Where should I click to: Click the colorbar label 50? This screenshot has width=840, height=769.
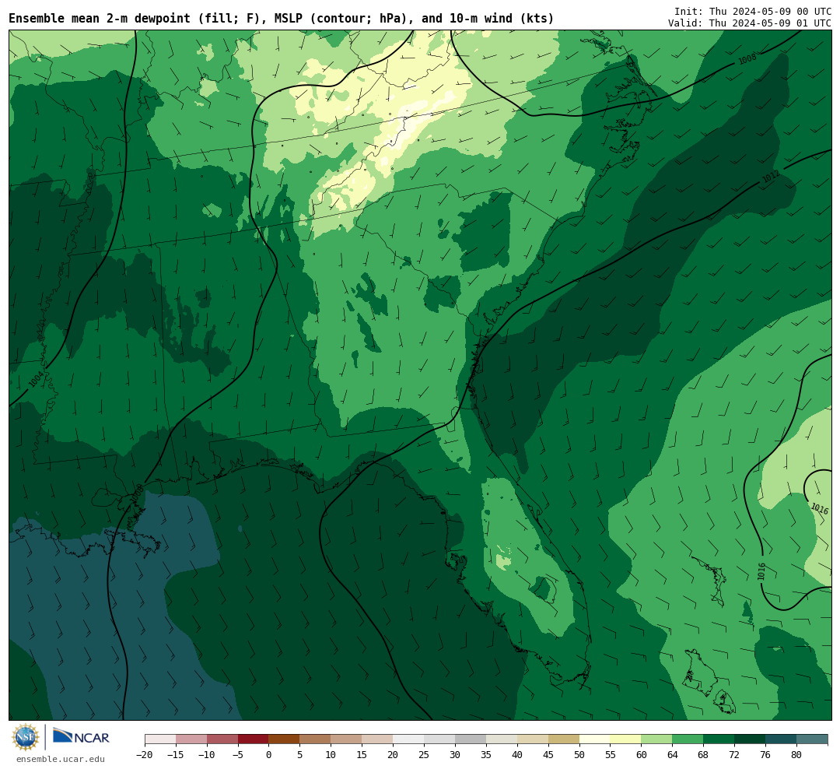tap(579, 755)
